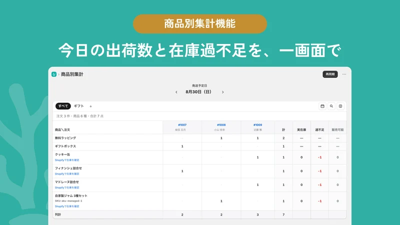Screen dimensions: 400x225
Task: Open the column settings icon
Action: 340,106
